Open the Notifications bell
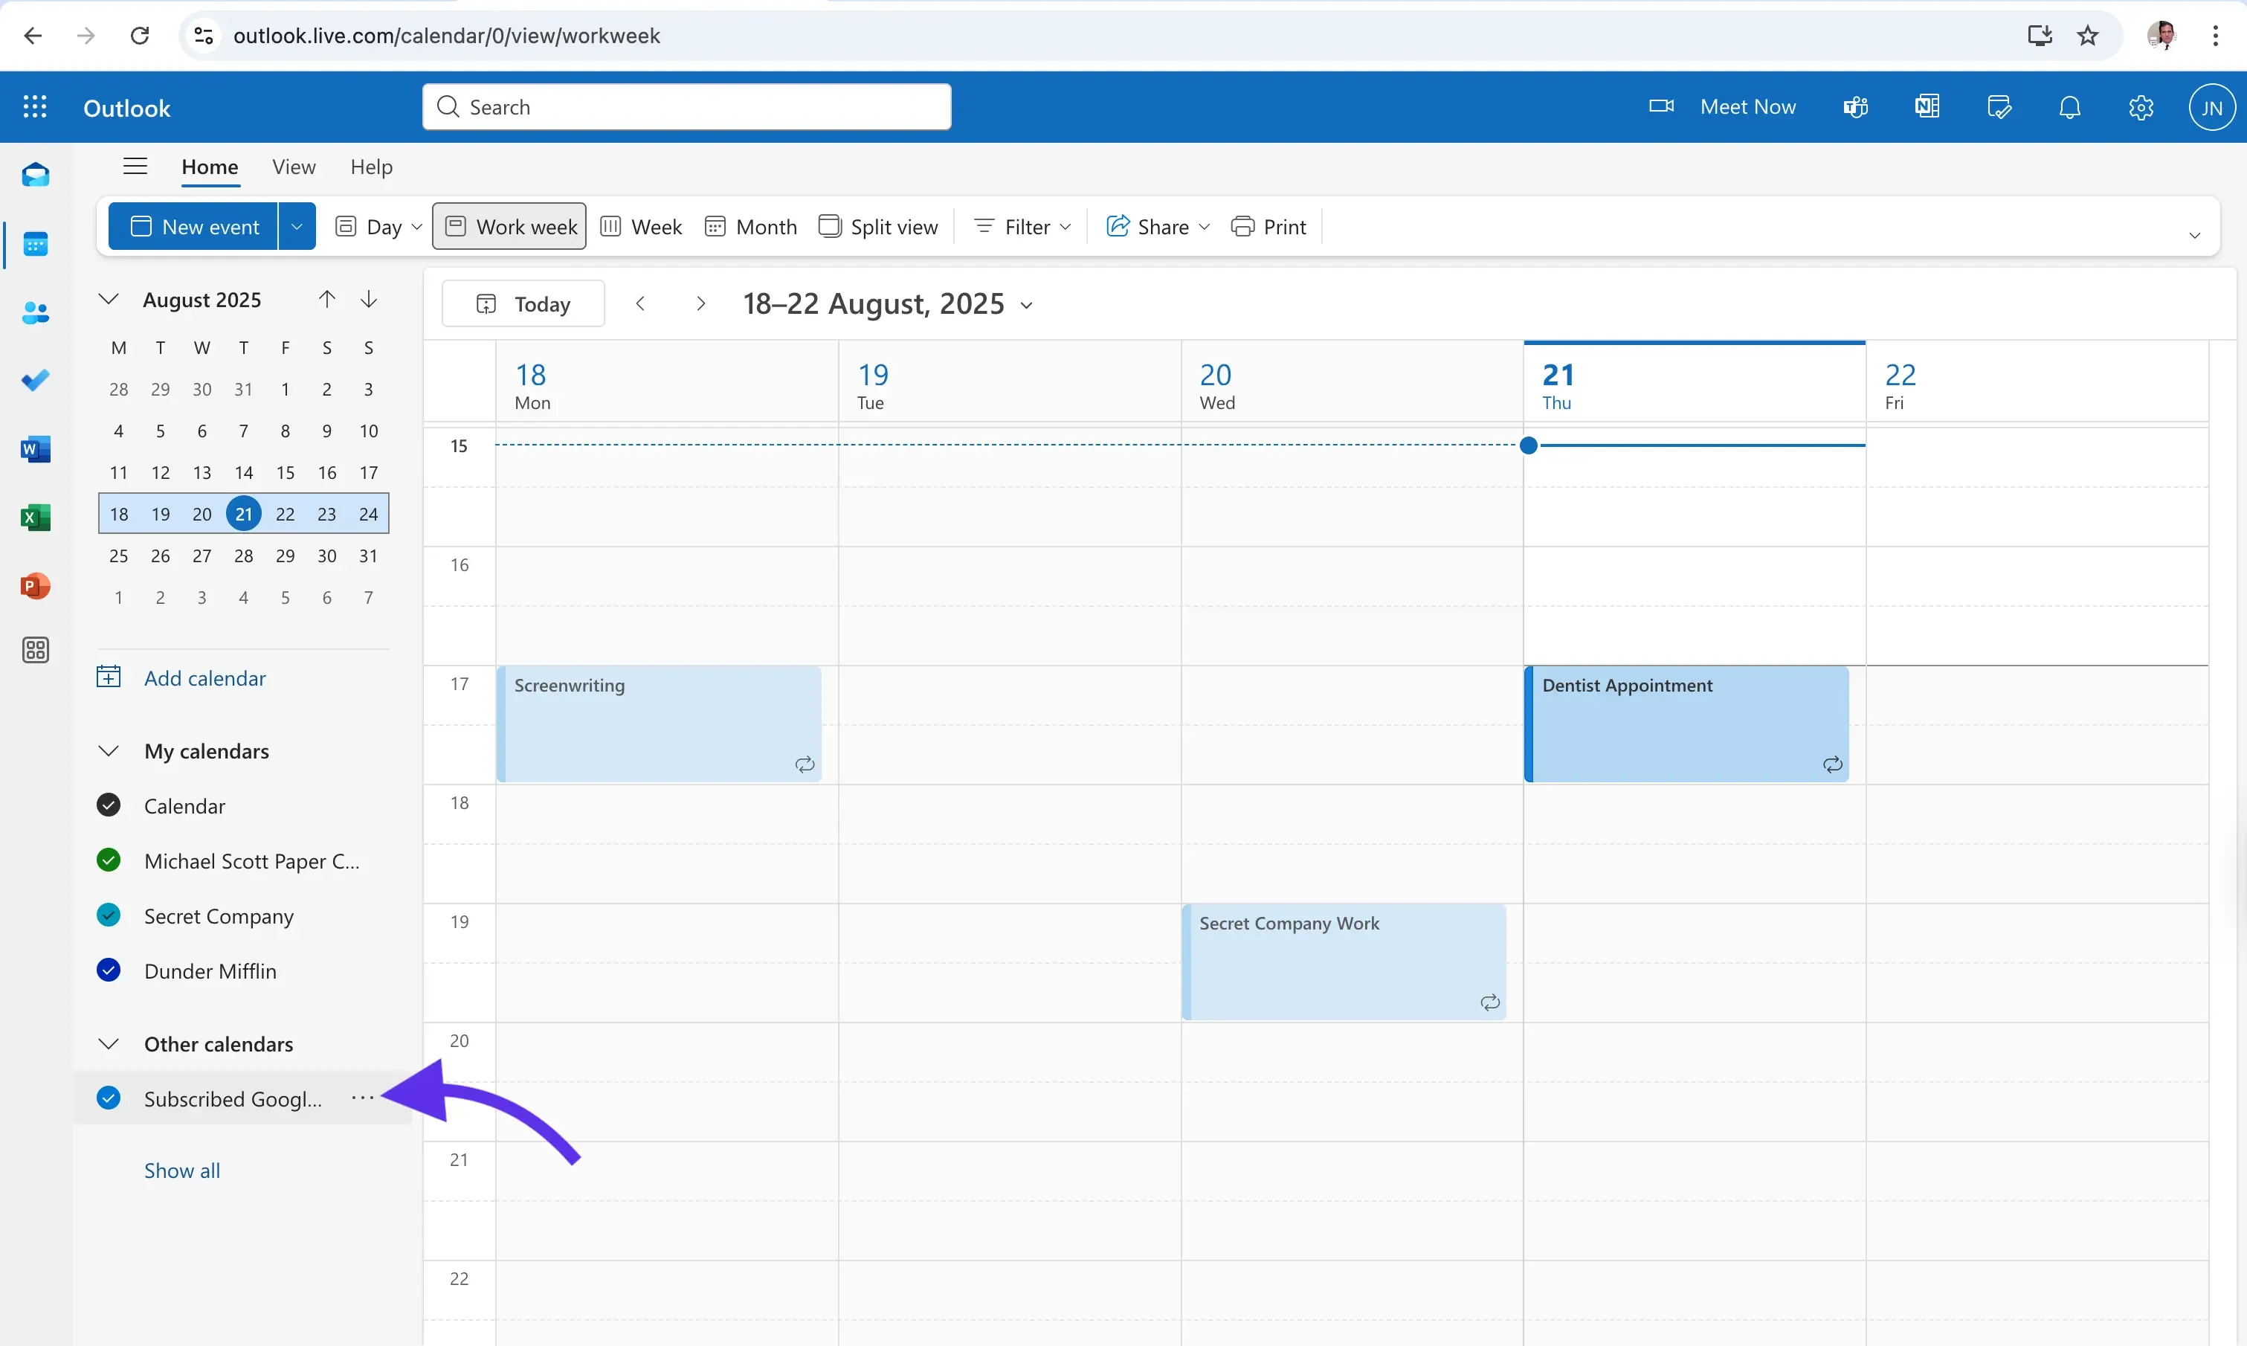2247x1346 pixels. coord(2070,106)
